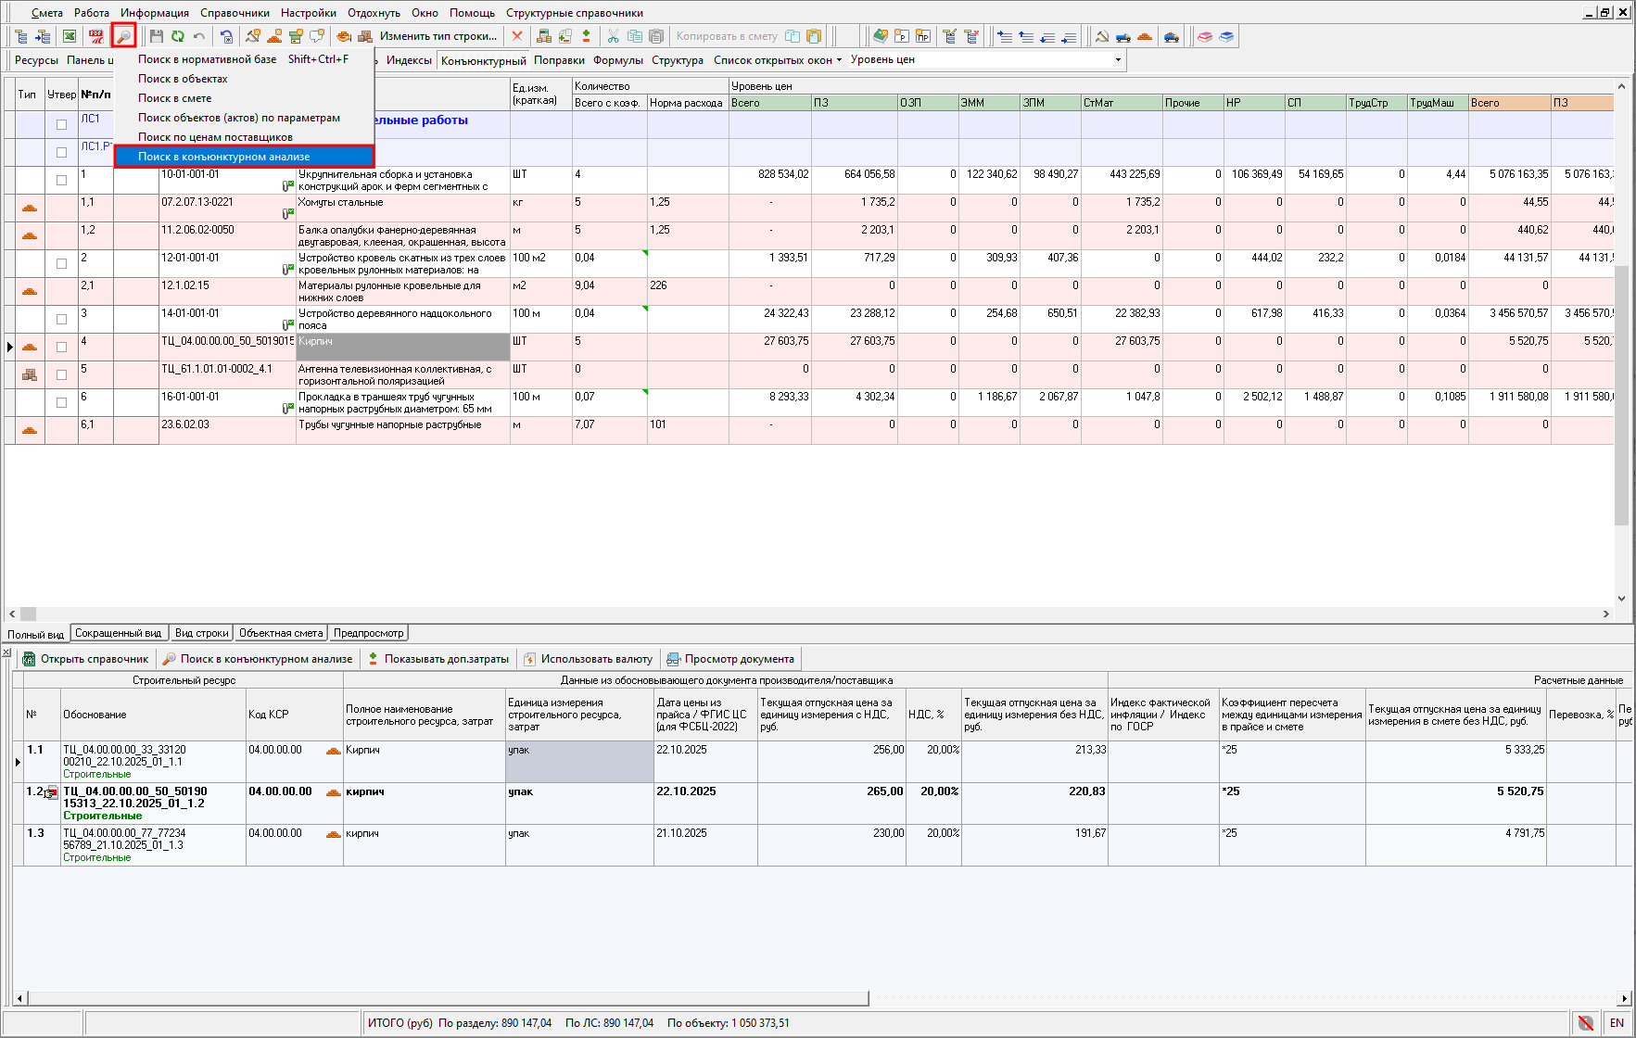This screenshot has height=1038, width=1636.
Task: Expand the Список открытых окон dropdown
Action: coord(777,59)
